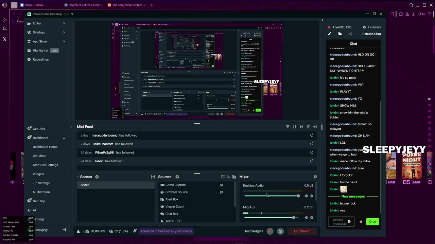Open the Opera extensions cube icon

point(401,14)
